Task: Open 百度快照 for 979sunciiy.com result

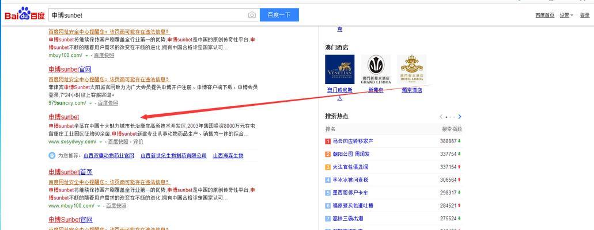Action: (x=108, y=103)
